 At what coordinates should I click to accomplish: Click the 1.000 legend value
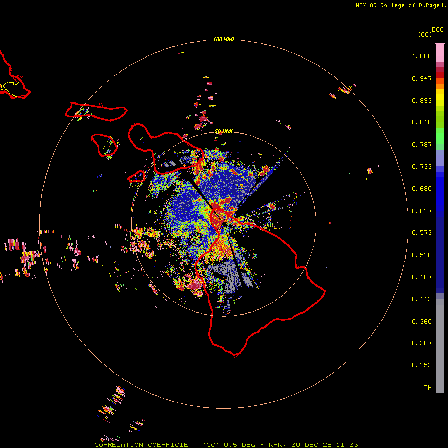click(422, 56)
